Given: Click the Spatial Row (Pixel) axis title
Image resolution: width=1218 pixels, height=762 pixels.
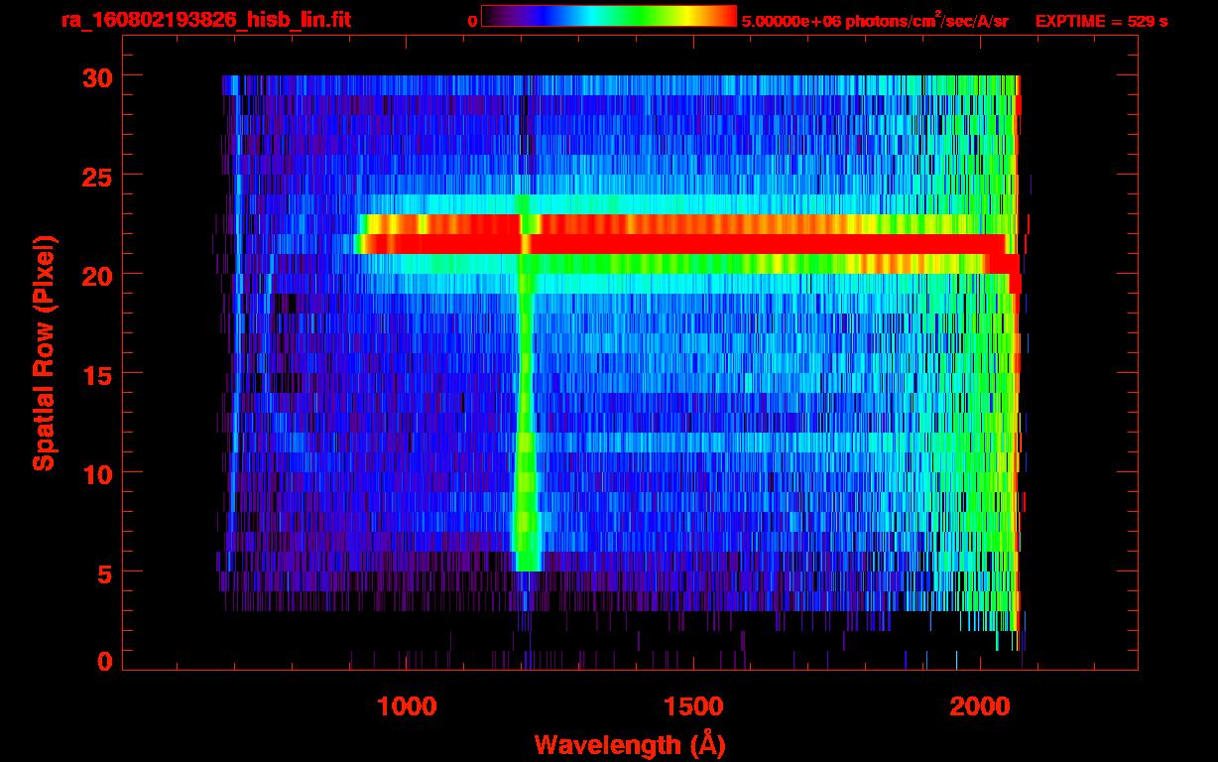Looking at the screenshot, I should (x=44, y=352).
